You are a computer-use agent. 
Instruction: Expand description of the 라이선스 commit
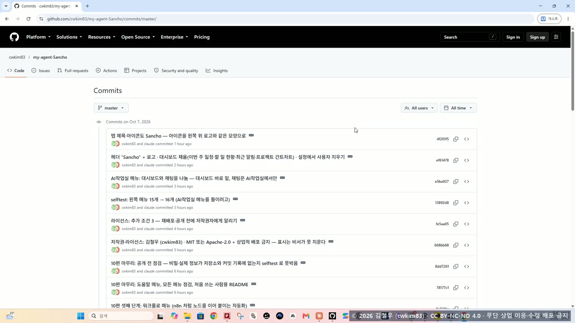tap(243, 220)
